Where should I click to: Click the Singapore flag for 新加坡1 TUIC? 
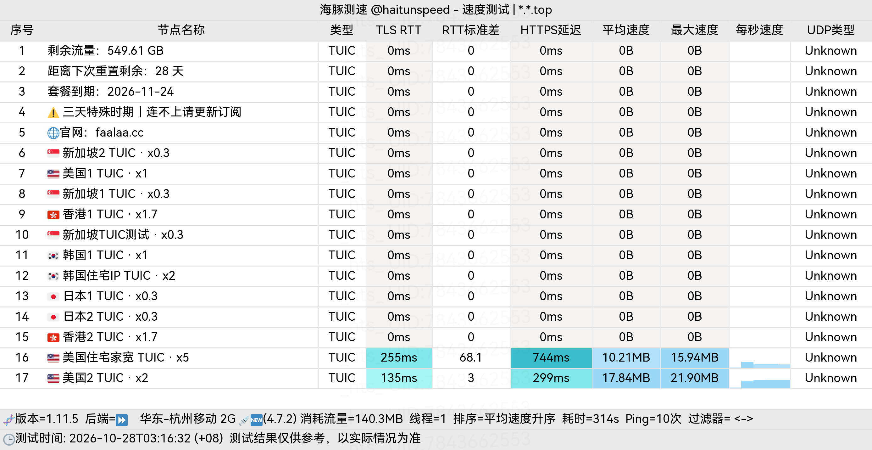click(x=53, y=194)
